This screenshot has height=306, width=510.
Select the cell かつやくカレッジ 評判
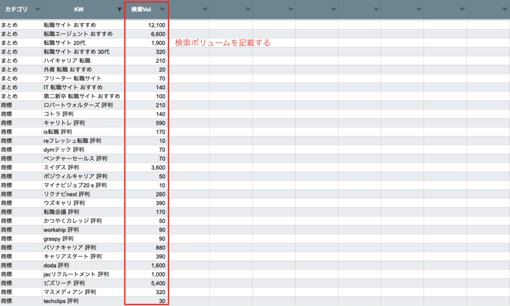[83, 221]
